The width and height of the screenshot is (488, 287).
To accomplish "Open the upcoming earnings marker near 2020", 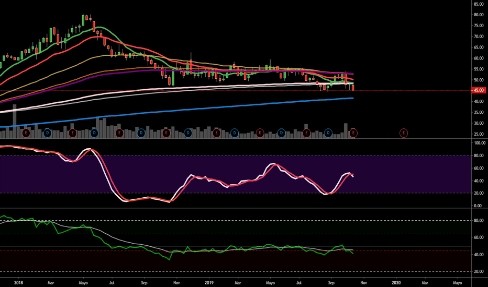I will pyautogui.click(x=404, y=133).
